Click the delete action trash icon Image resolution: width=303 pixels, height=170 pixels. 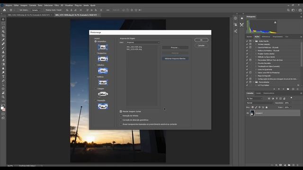(x=297, y=89)
